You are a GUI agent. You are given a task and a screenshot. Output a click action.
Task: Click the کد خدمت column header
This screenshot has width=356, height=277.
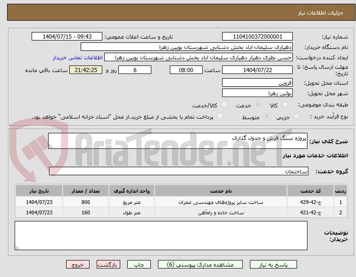(x=310, y=191)
